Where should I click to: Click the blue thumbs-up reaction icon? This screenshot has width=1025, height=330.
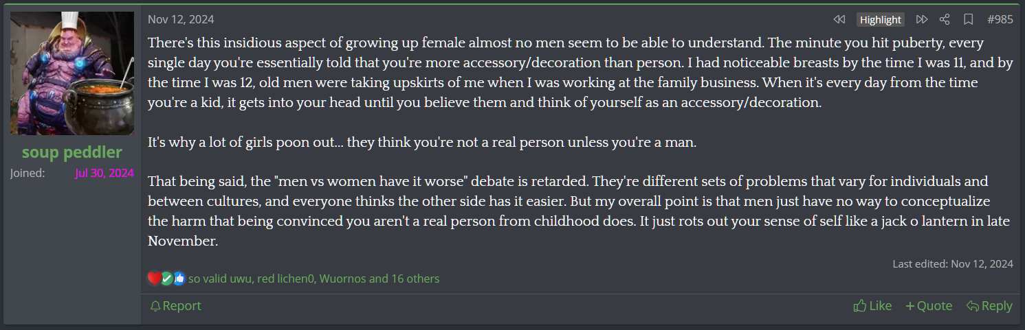(179, 279)
